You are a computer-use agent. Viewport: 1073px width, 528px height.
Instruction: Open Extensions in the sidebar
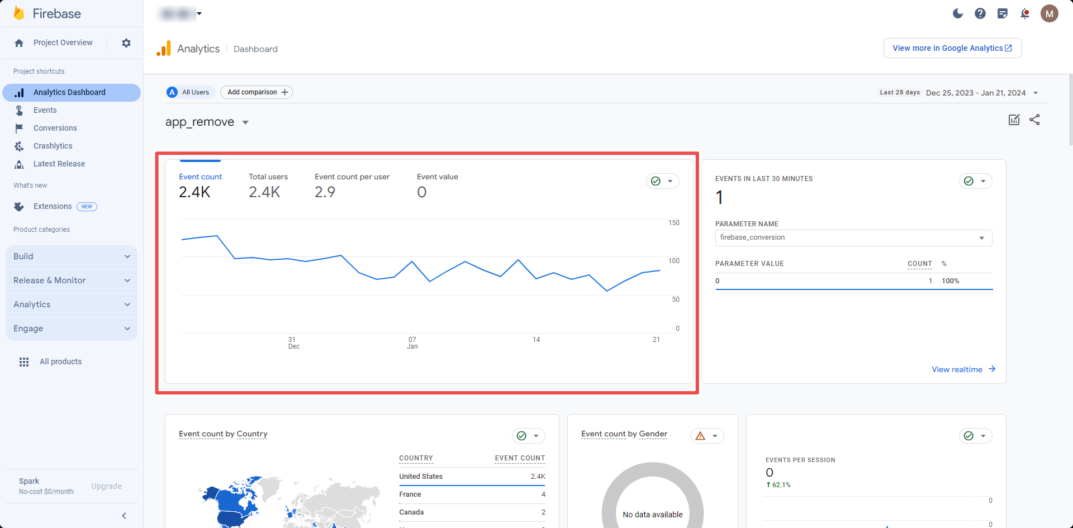point(53,207)
